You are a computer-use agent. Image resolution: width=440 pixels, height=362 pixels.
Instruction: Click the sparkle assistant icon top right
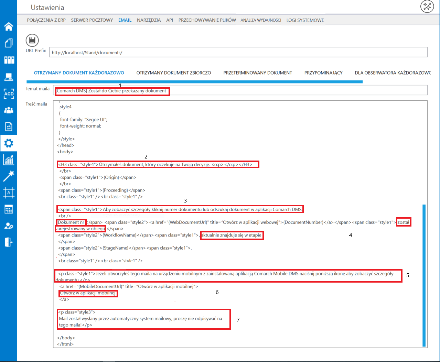[x=427, y=6]
